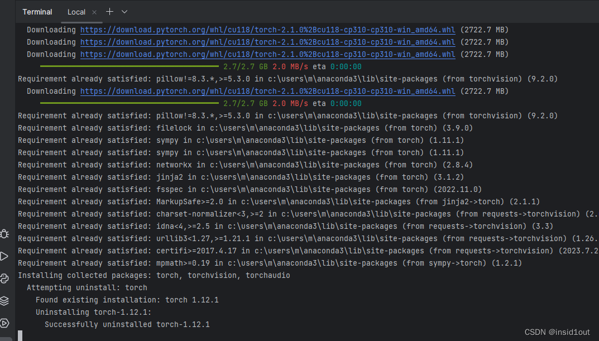Start a new terminal session with plus icon
Image resolution: width=599 pixels, height=341 pixels.
[109, 11]
